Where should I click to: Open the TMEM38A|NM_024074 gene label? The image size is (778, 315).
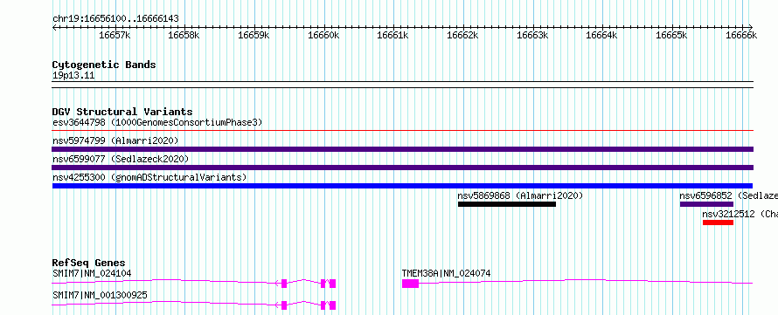[x=446, y=273]
